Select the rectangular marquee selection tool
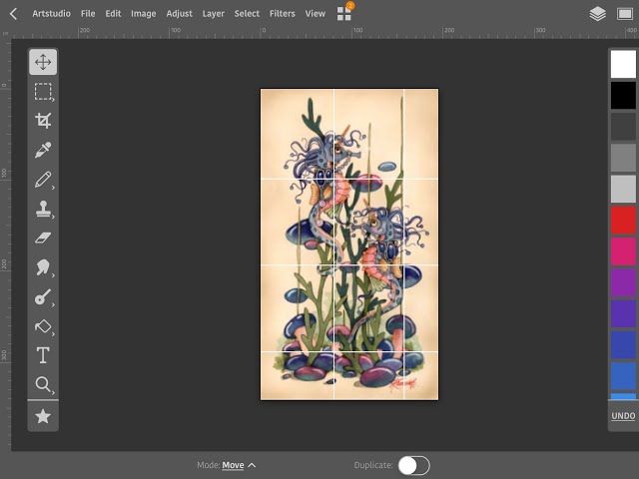 43,92
